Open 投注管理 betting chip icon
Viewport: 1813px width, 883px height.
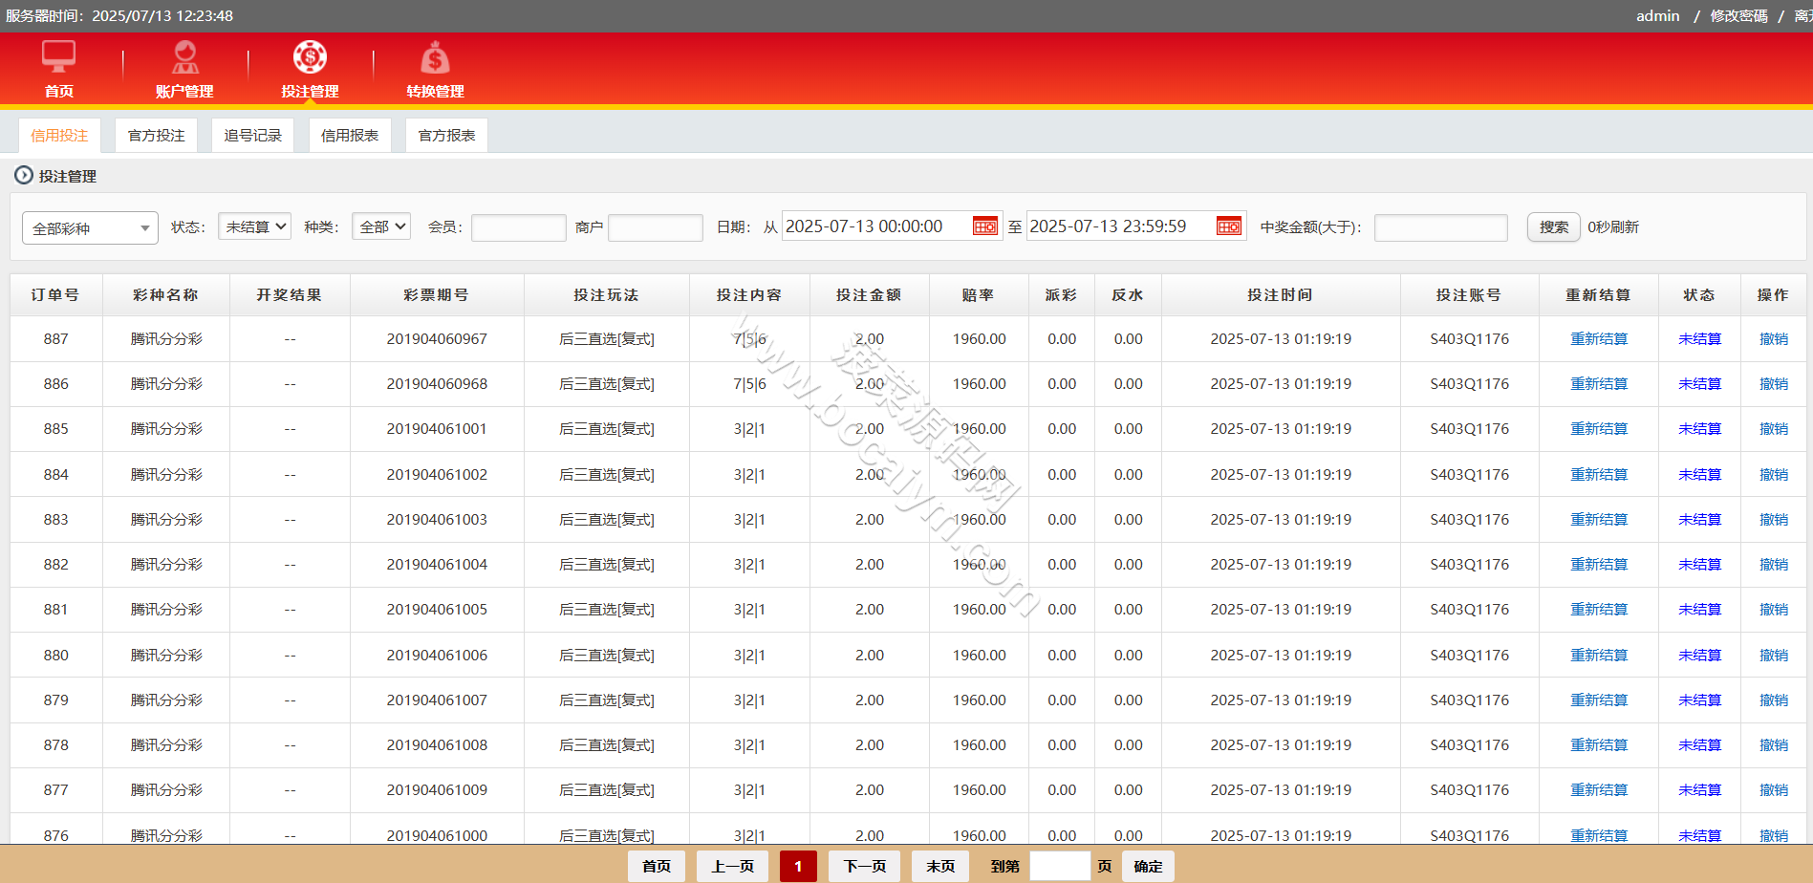tap(310, 57)
